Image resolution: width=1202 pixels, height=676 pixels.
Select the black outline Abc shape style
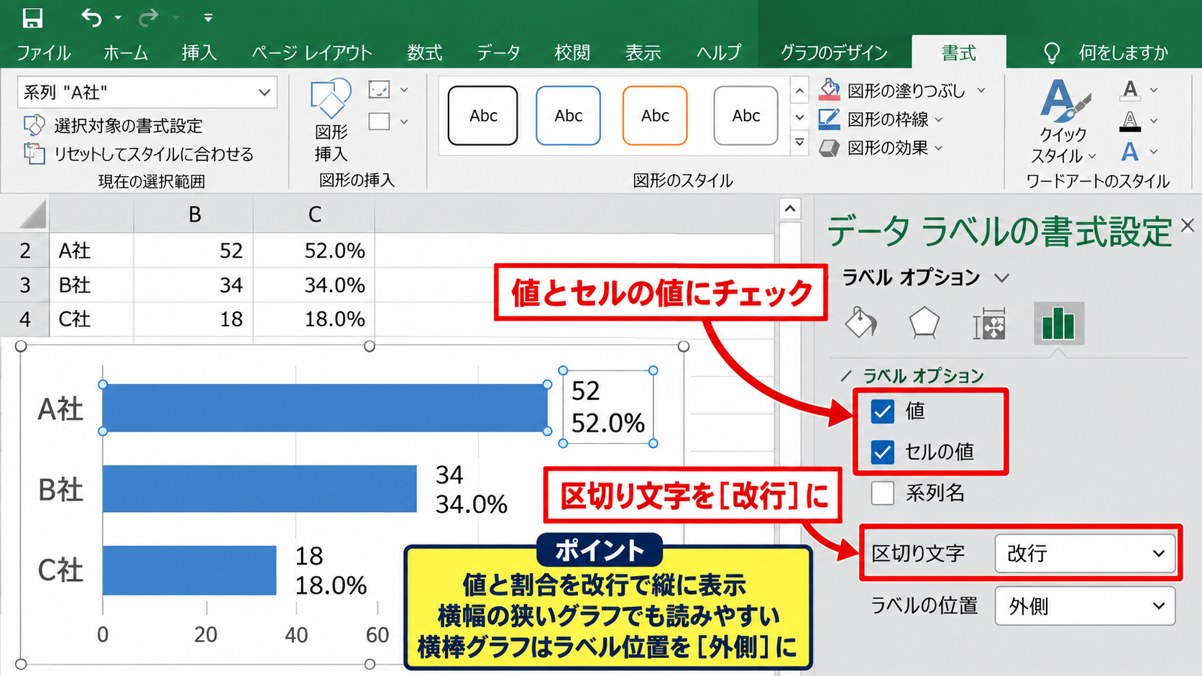(483, 116)
